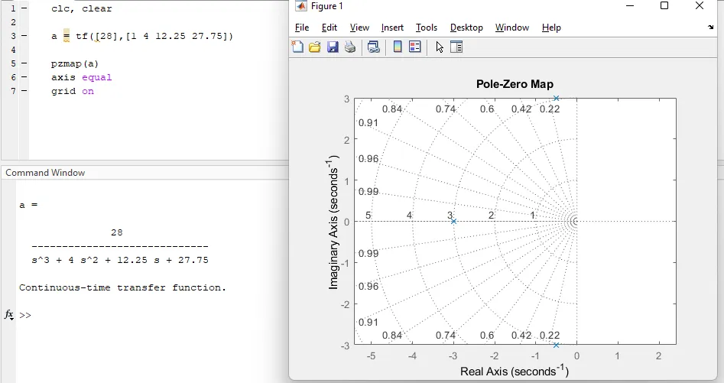Image resolution: width=724 pixels, height=383 pixels.
Task: Toggle the Insert Legend tool
Action: 414,47
